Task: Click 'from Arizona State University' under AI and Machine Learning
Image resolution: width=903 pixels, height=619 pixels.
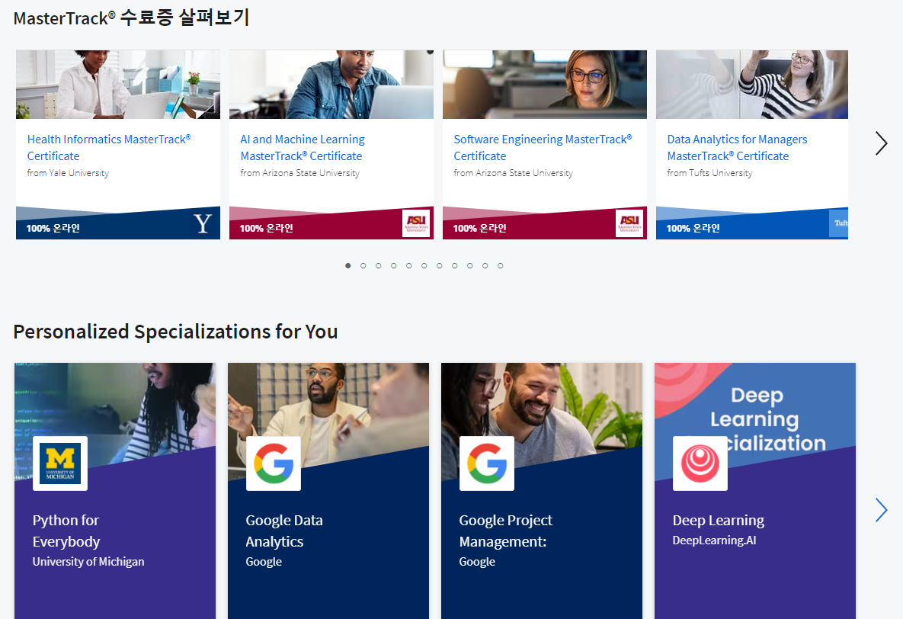Action: [x=300, y=173]
